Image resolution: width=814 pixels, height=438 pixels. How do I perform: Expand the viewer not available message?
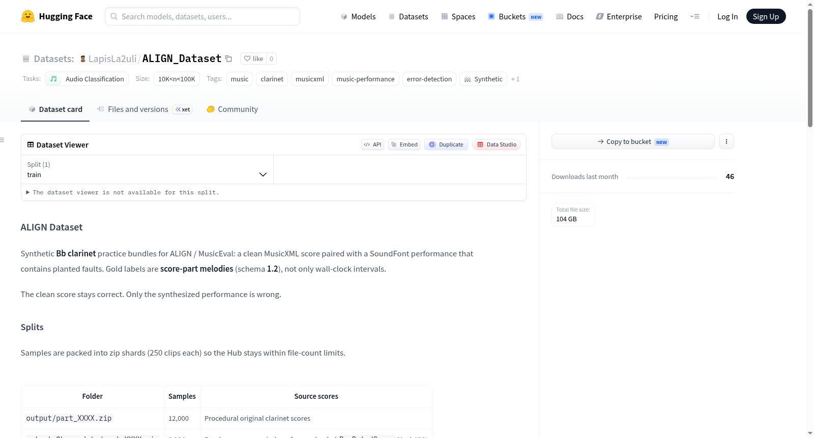tap(122, 192)
